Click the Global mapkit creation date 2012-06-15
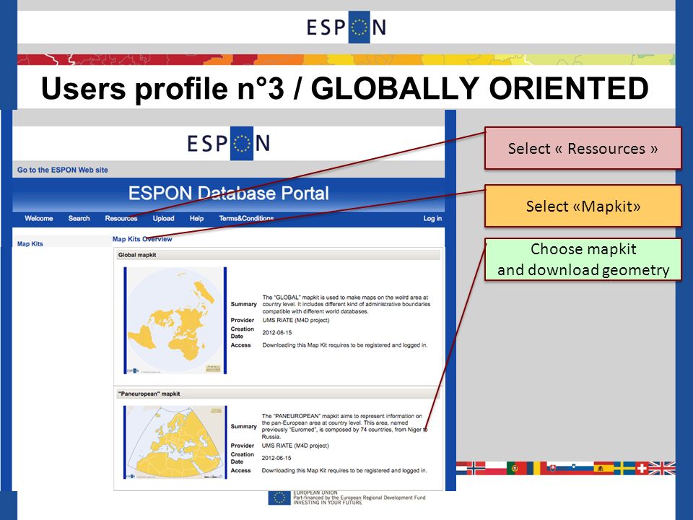The height and width of the screenshot is (520, 693). coord(277,332)
